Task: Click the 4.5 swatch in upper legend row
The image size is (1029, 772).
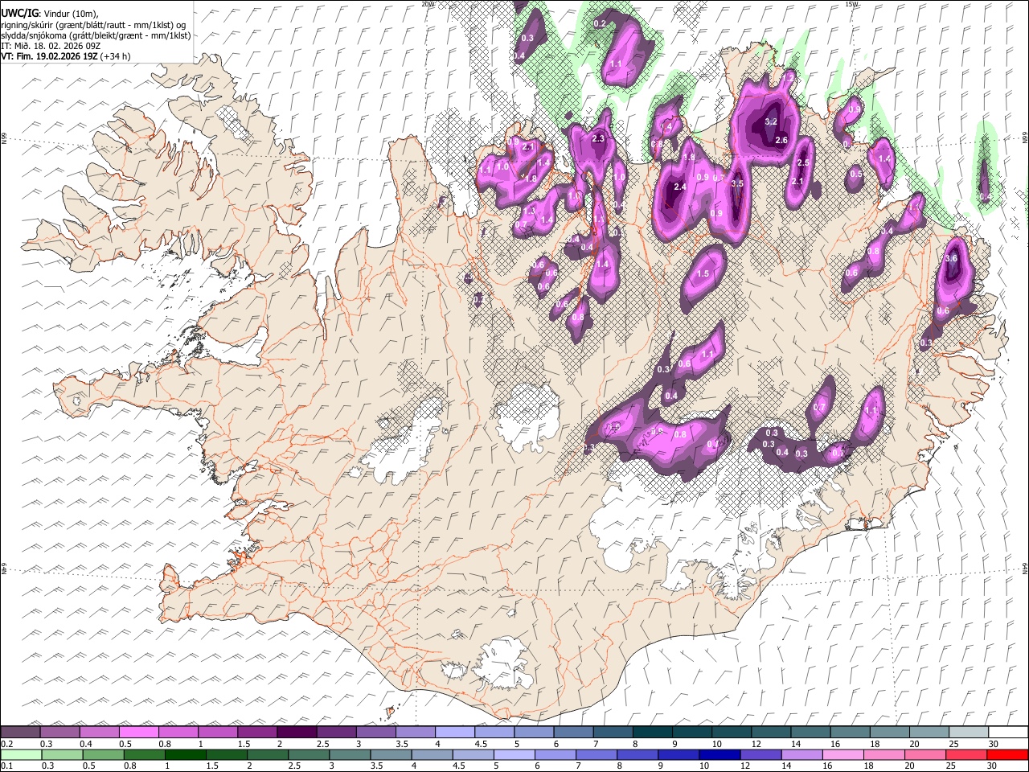Action: tap(494, 732)
